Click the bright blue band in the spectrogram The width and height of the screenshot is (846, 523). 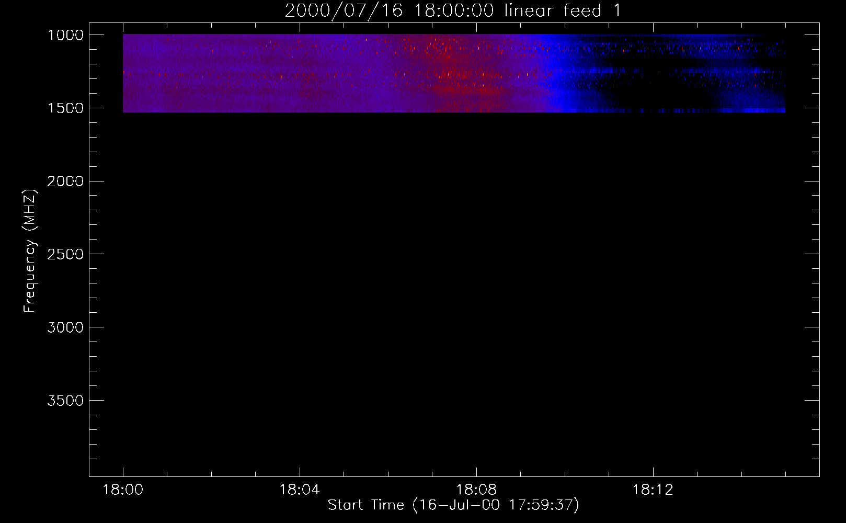tap(559, 73)
